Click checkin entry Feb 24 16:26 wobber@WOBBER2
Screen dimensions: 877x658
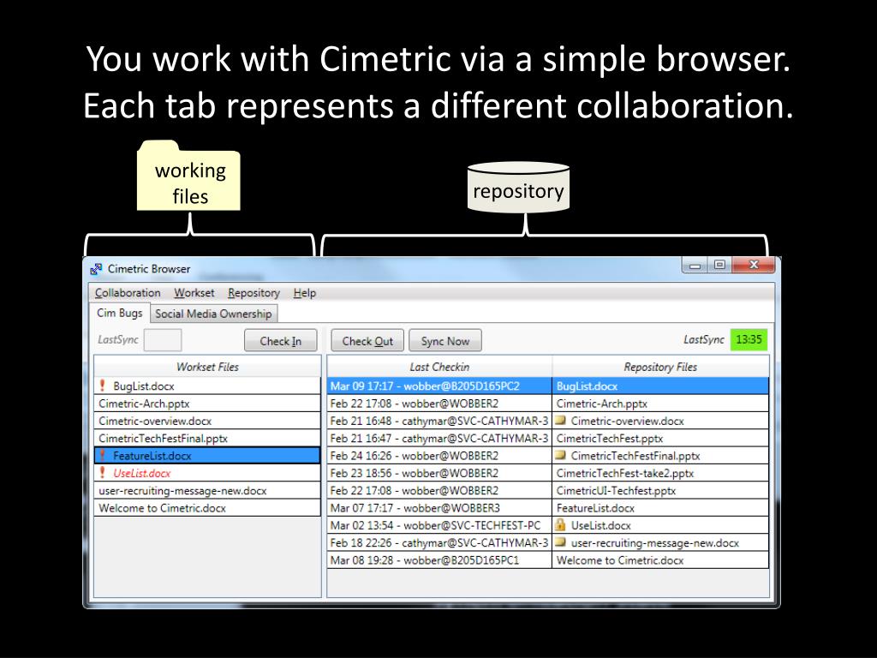(x=439, y=456)
